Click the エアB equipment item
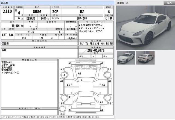175x120 pixels. tap(97, 44)
